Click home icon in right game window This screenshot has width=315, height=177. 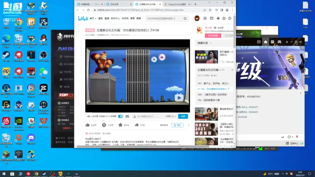point(265,42)
